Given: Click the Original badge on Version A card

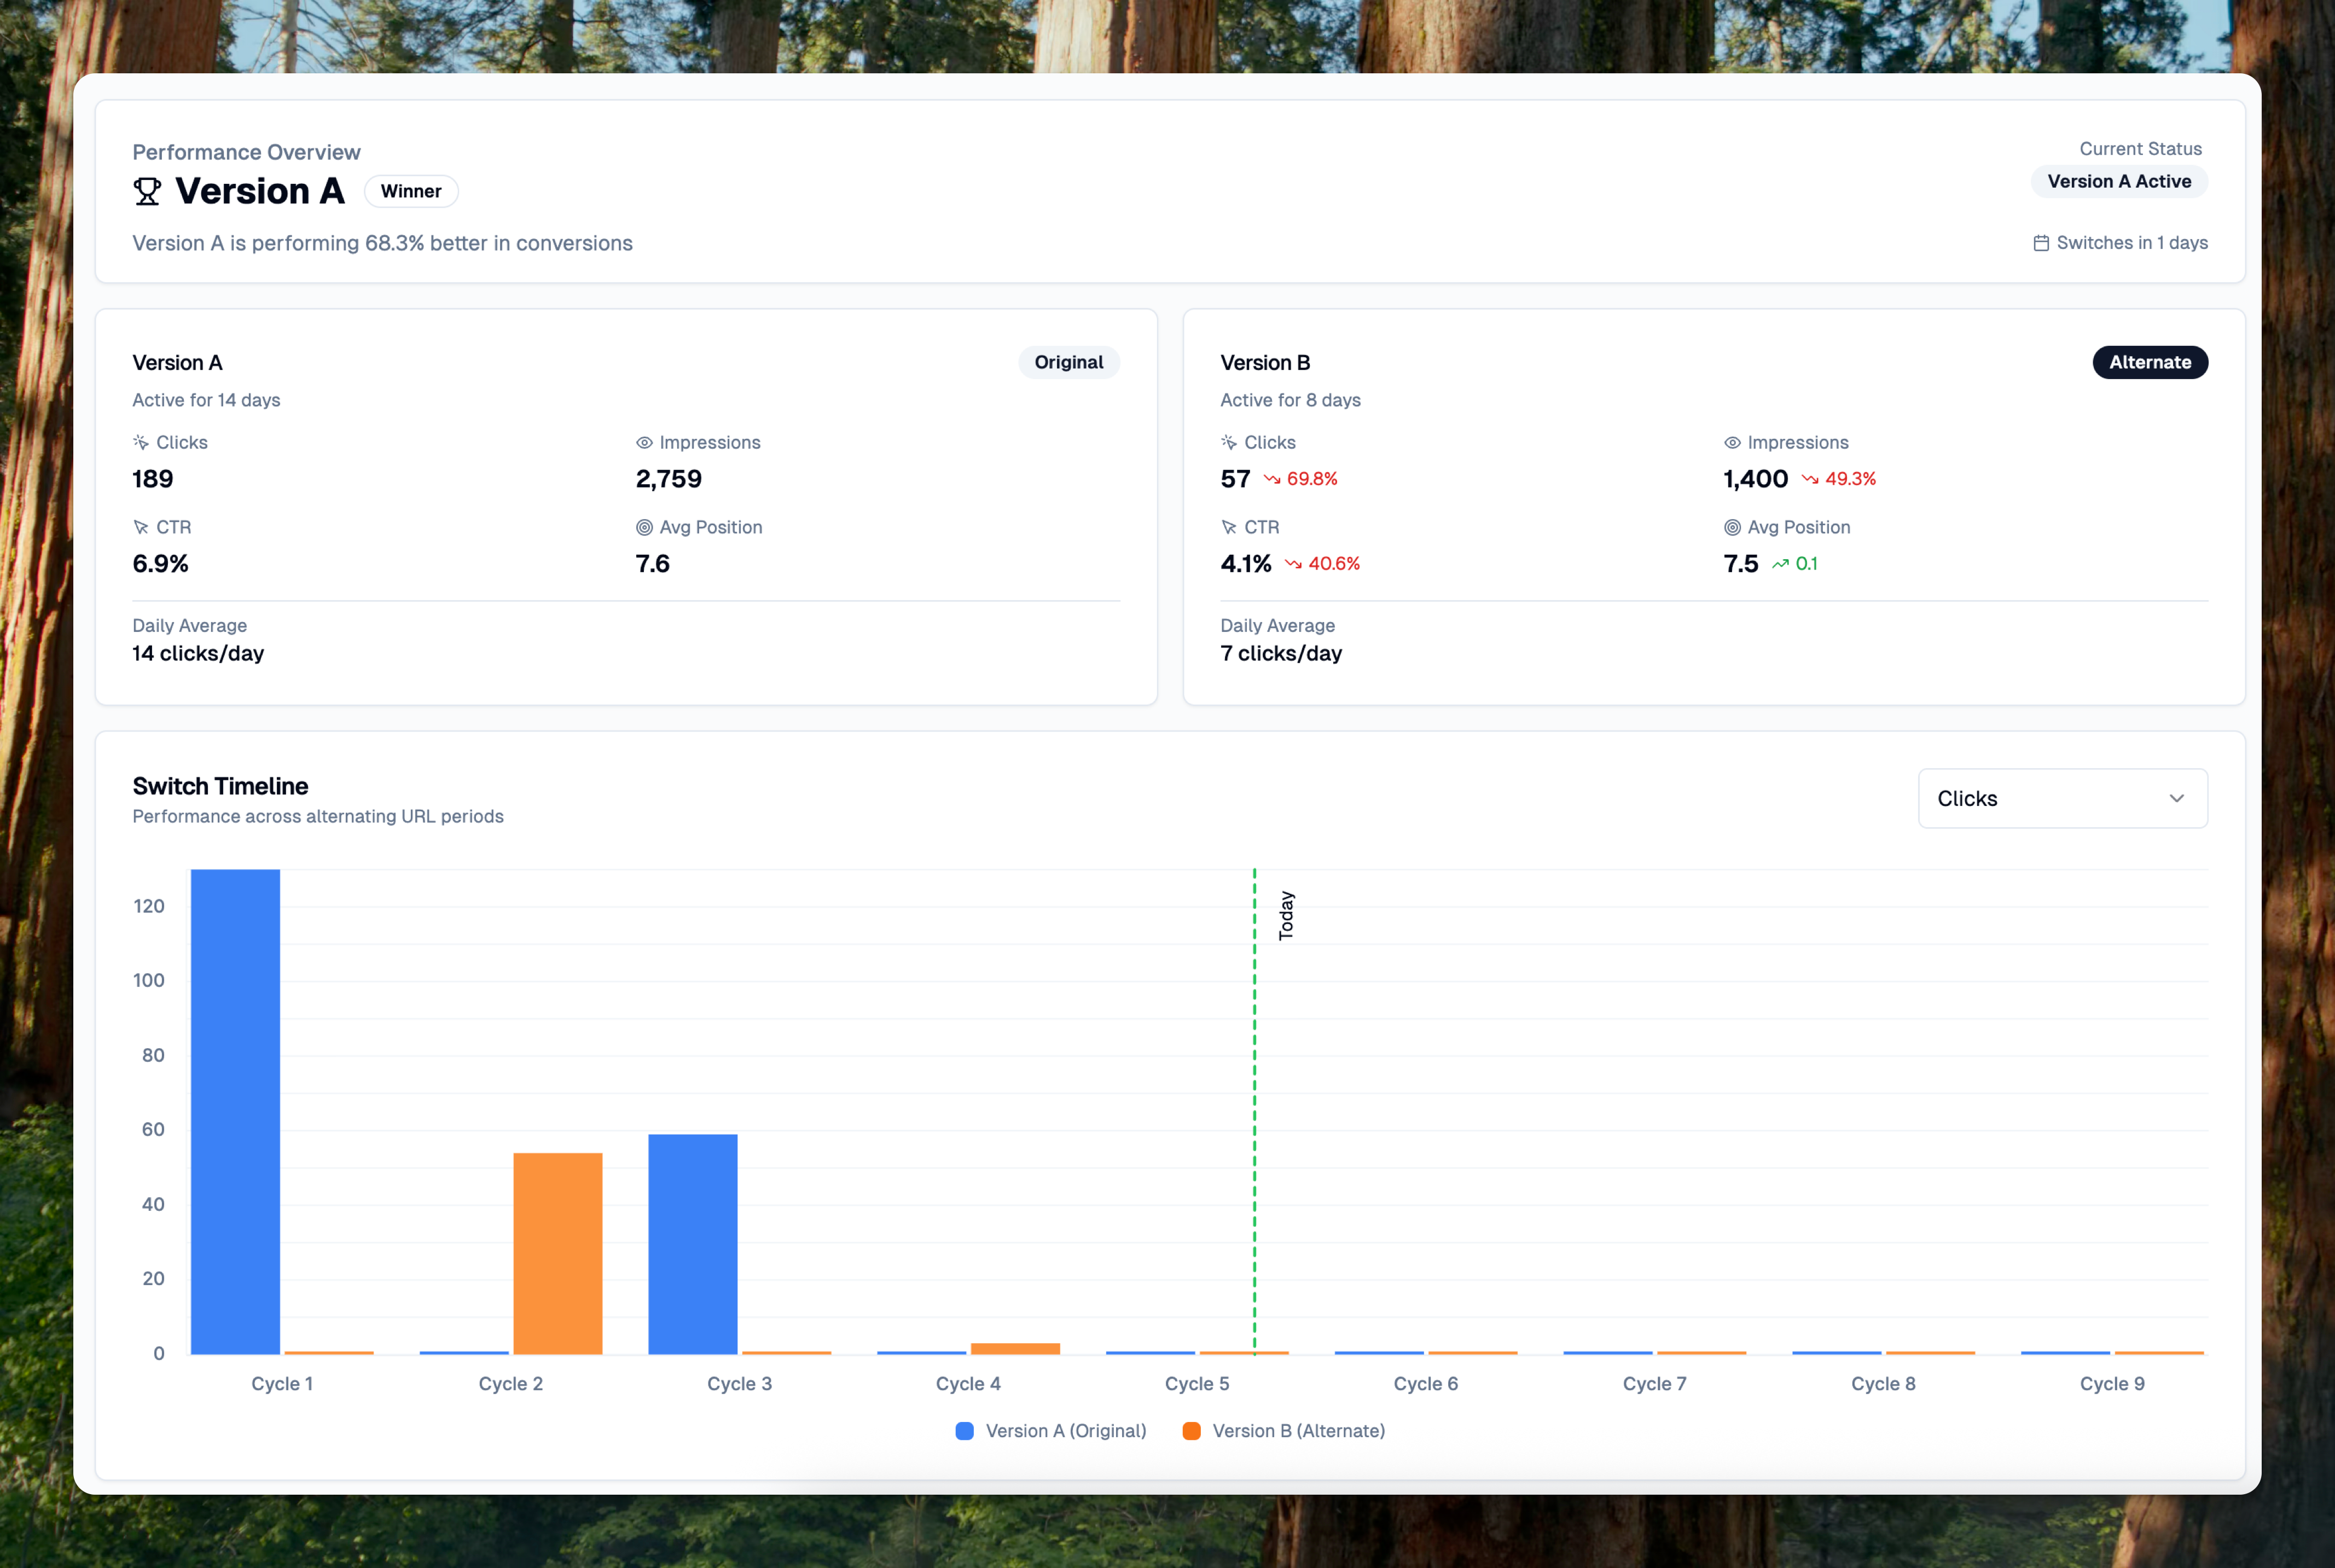Looking at the screenshot, I should 1068,362.
